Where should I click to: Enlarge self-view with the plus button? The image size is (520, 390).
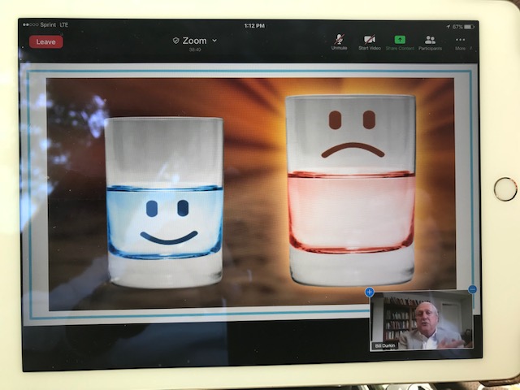370,292
